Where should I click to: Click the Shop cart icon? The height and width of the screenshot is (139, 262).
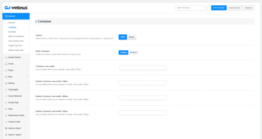click(x=6, y=109)
